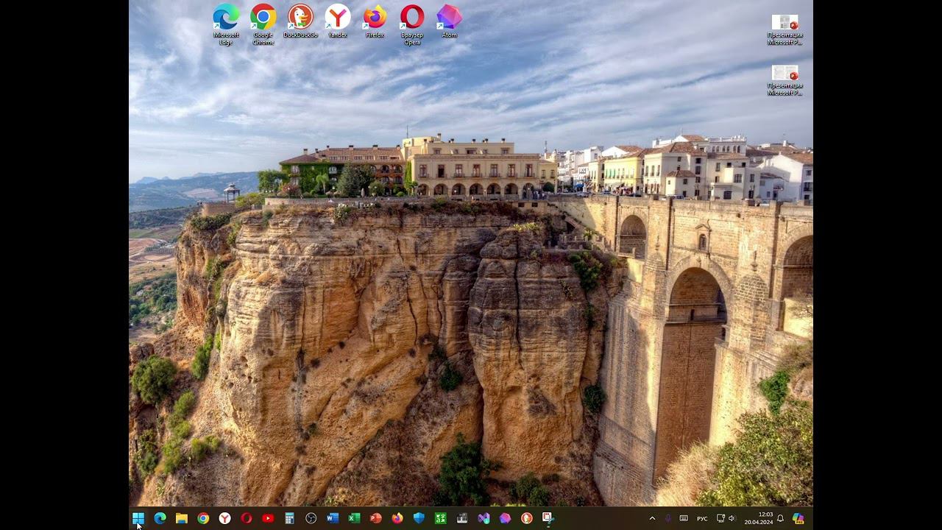Select the Opera browser desktop shortcut
This screenshot has width=942, height=530.
point(412,24)
